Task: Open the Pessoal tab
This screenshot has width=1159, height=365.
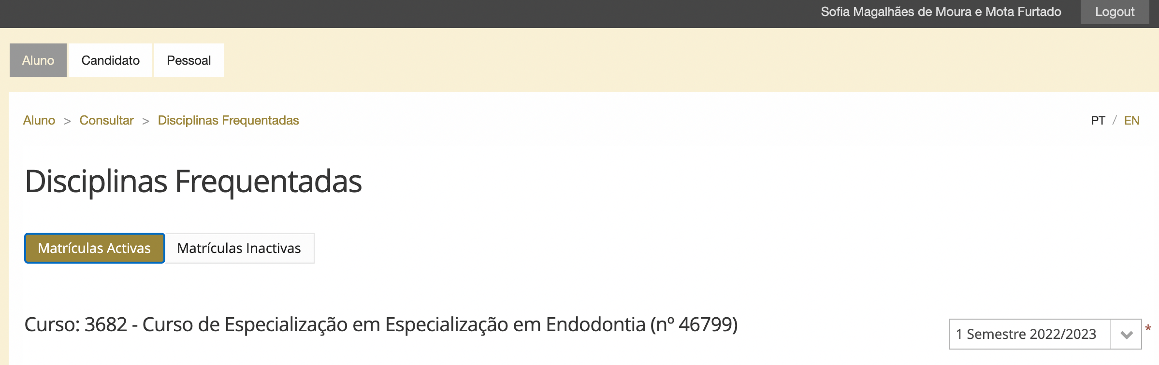Action: (188, 60)
